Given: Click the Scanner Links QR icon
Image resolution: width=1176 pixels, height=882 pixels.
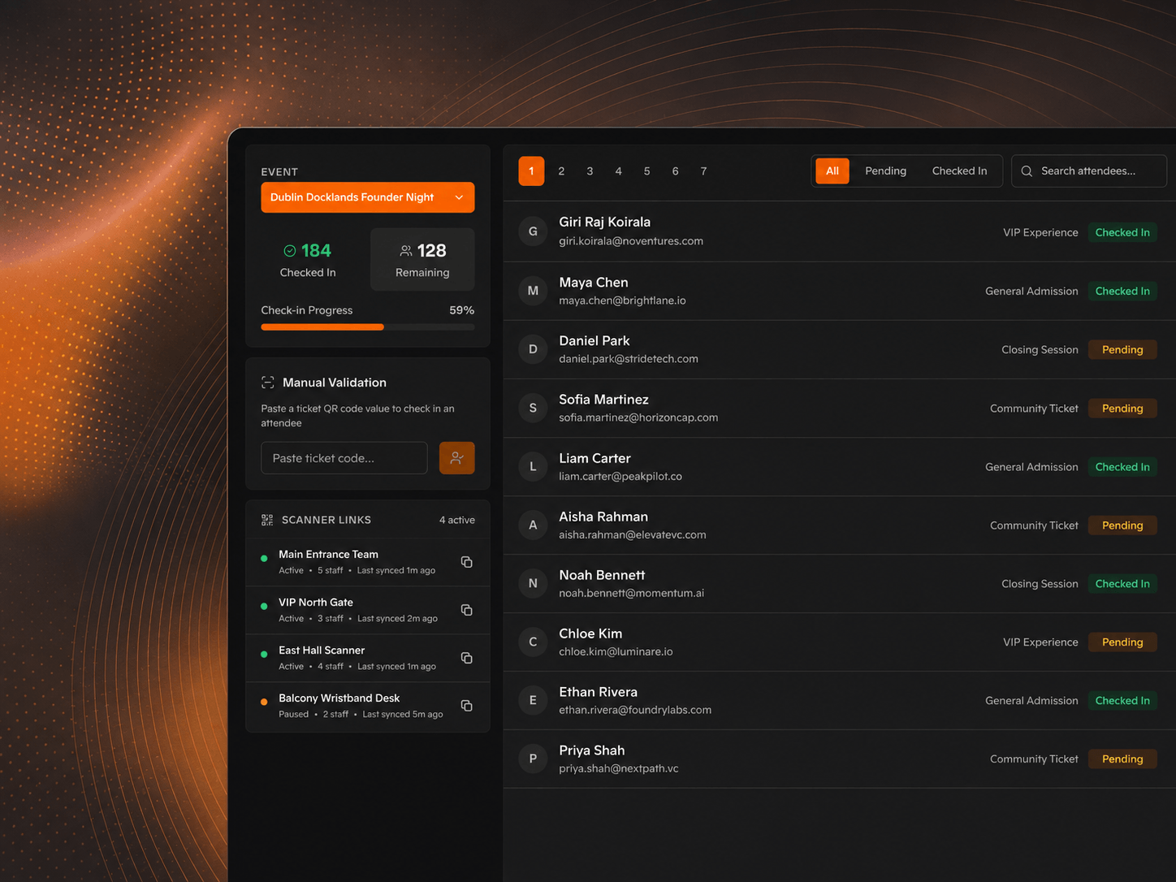Looking at the screenshot, I should (267, 520).
